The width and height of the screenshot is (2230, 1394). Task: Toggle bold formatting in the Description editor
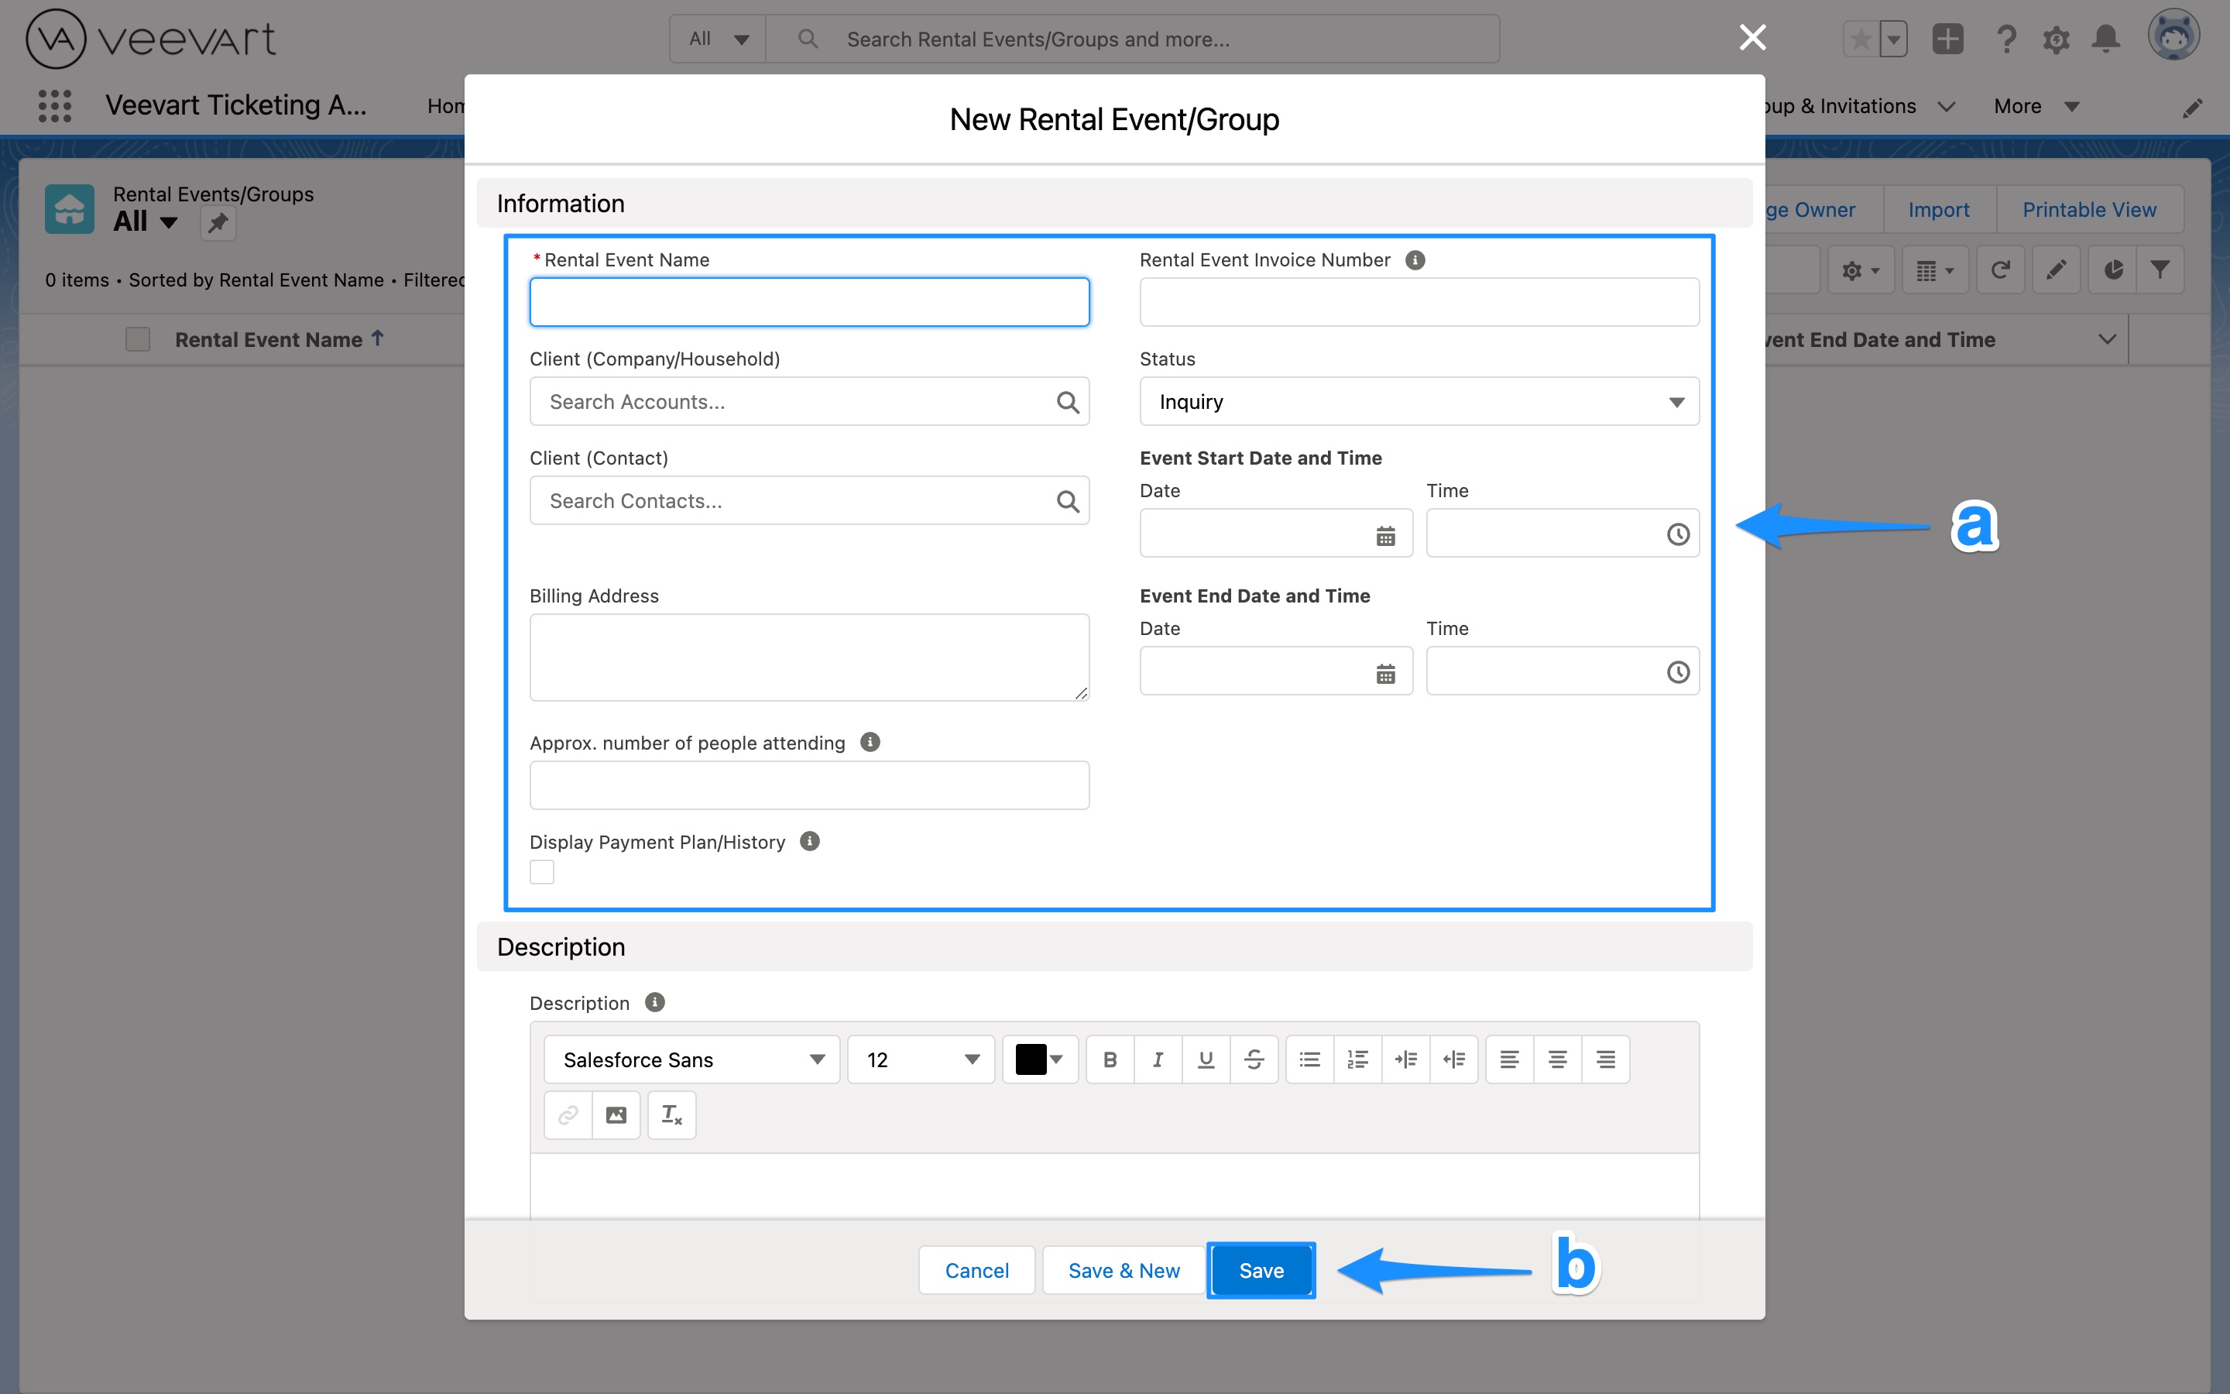1110,1059
